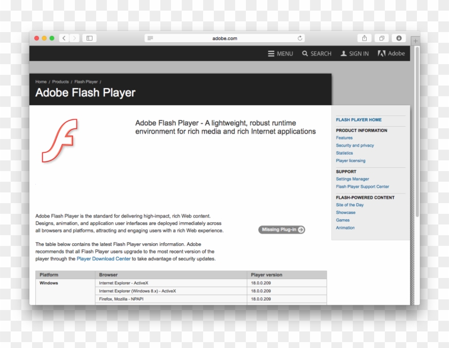
Task: Click the page's vertical scrollbar
Action: point(417,132)
